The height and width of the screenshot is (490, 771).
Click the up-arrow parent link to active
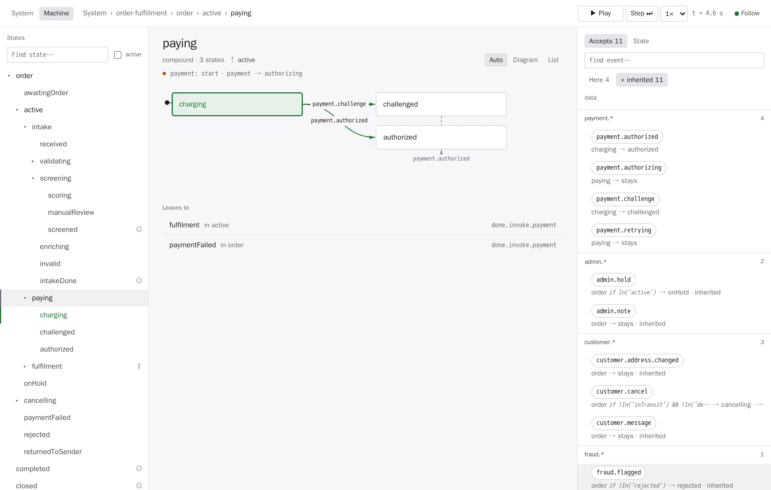click(243, 60)
